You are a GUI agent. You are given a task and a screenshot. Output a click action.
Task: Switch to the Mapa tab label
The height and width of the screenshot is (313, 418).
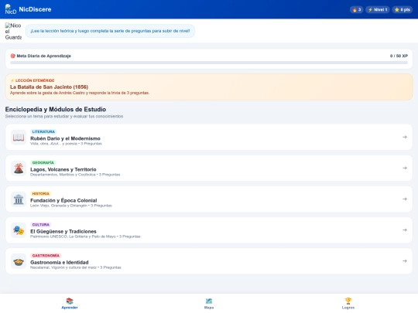click(209, 308)
